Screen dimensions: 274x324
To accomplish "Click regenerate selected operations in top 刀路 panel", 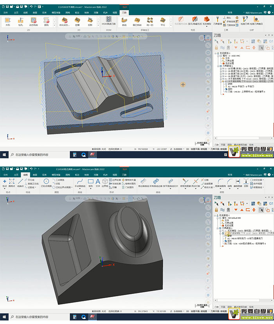I will [229, 41].
